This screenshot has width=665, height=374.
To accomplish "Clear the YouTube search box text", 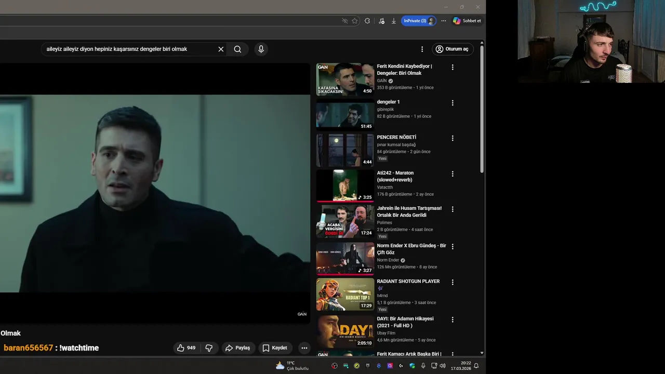I will tap(221, 49).
